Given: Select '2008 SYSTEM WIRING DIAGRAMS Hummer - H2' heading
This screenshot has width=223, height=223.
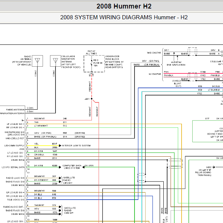Looking at the screenshot, I should [124, 17].
